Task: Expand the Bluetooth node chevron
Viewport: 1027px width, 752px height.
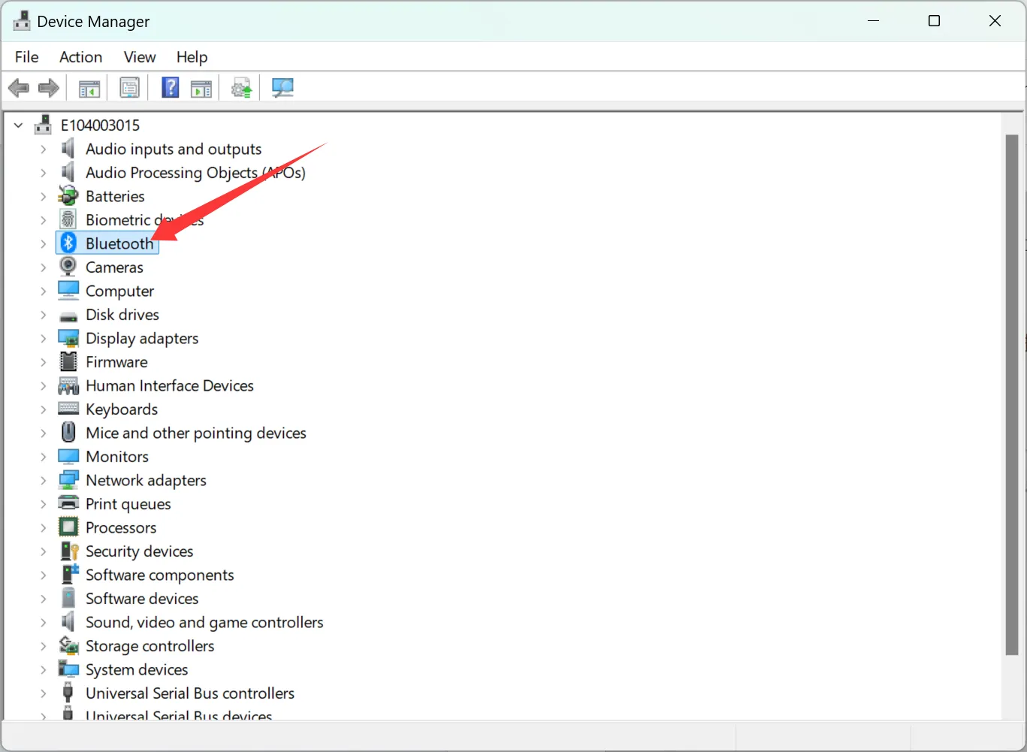Action: 43,243
